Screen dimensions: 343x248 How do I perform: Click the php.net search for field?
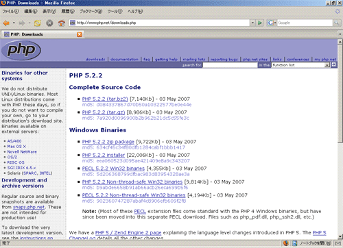[x=230, y=65]
